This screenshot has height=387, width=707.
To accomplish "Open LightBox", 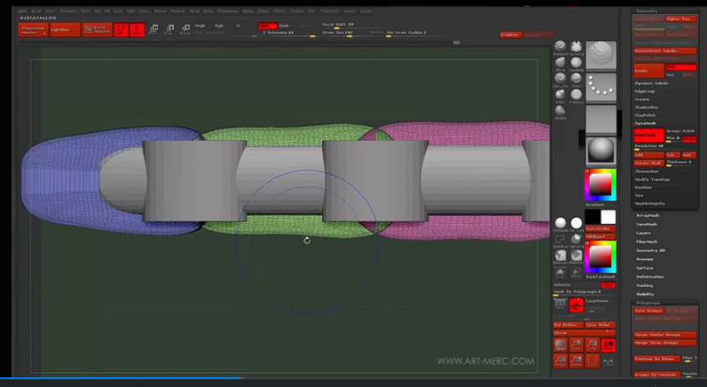I will click(66, 30).
